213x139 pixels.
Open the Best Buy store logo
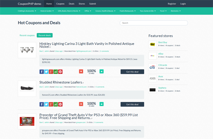point(153,44)
